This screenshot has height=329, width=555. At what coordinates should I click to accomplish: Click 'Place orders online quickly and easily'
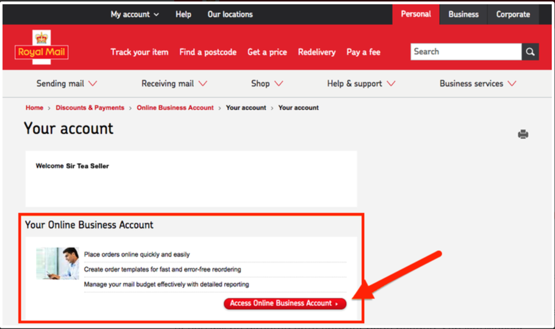[x=137, y=254]
